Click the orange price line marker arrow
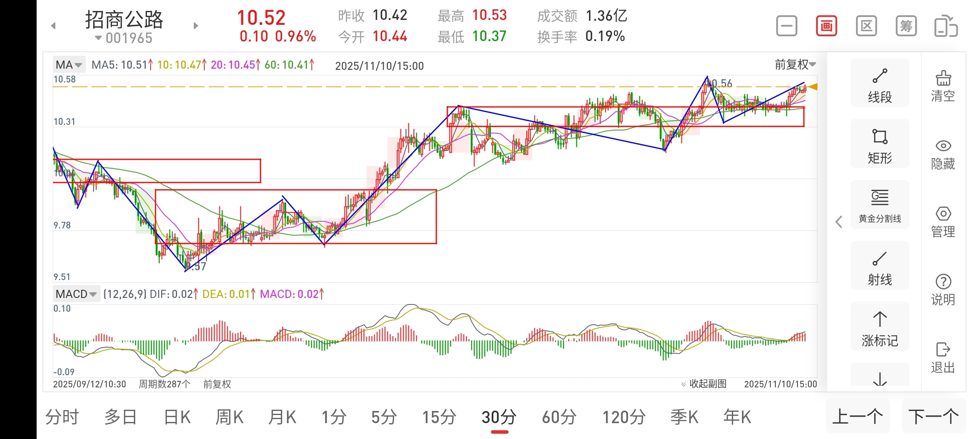The height and width of the screenshot is (439, 972). (812, 87)
